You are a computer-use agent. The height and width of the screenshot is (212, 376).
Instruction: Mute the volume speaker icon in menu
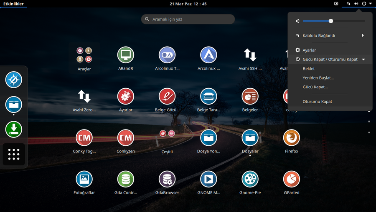[x=297, y=21]
